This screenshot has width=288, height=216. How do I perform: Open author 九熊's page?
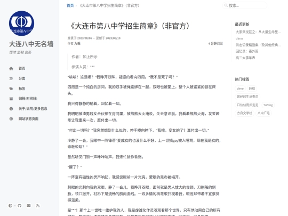click(x=77, y=44)
